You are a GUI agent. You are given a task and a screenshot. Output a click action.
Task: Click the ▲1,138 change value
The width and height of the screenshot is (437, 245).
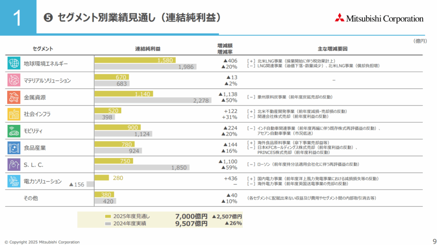228,94
